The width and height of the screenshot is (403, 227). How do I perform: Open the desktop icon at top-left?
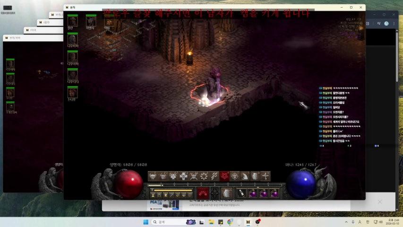(8, 9)
